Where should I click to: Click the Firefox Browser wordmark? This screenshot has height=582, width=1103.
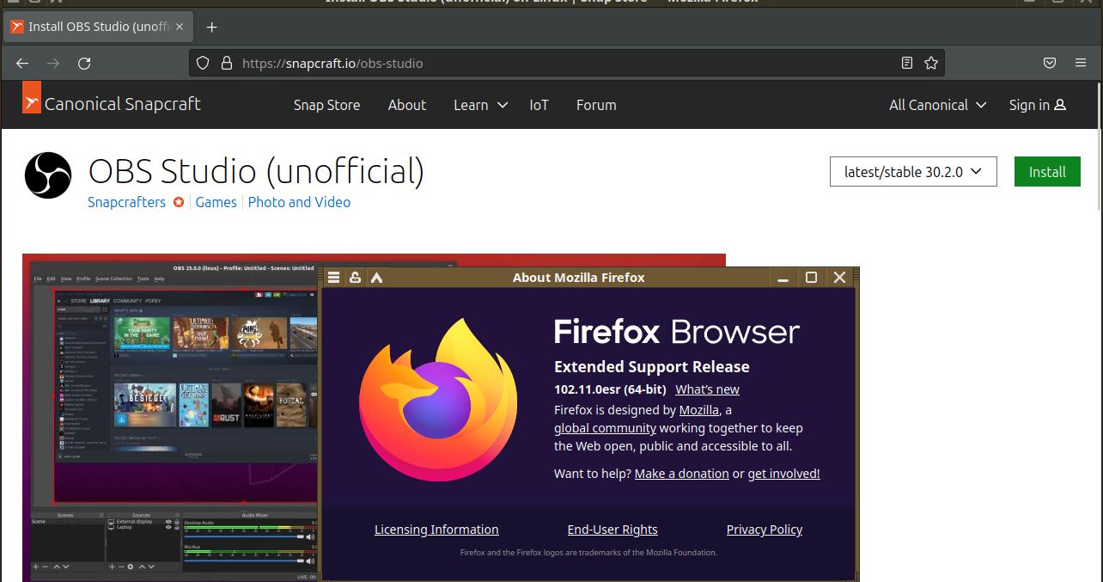coord(677,332)
